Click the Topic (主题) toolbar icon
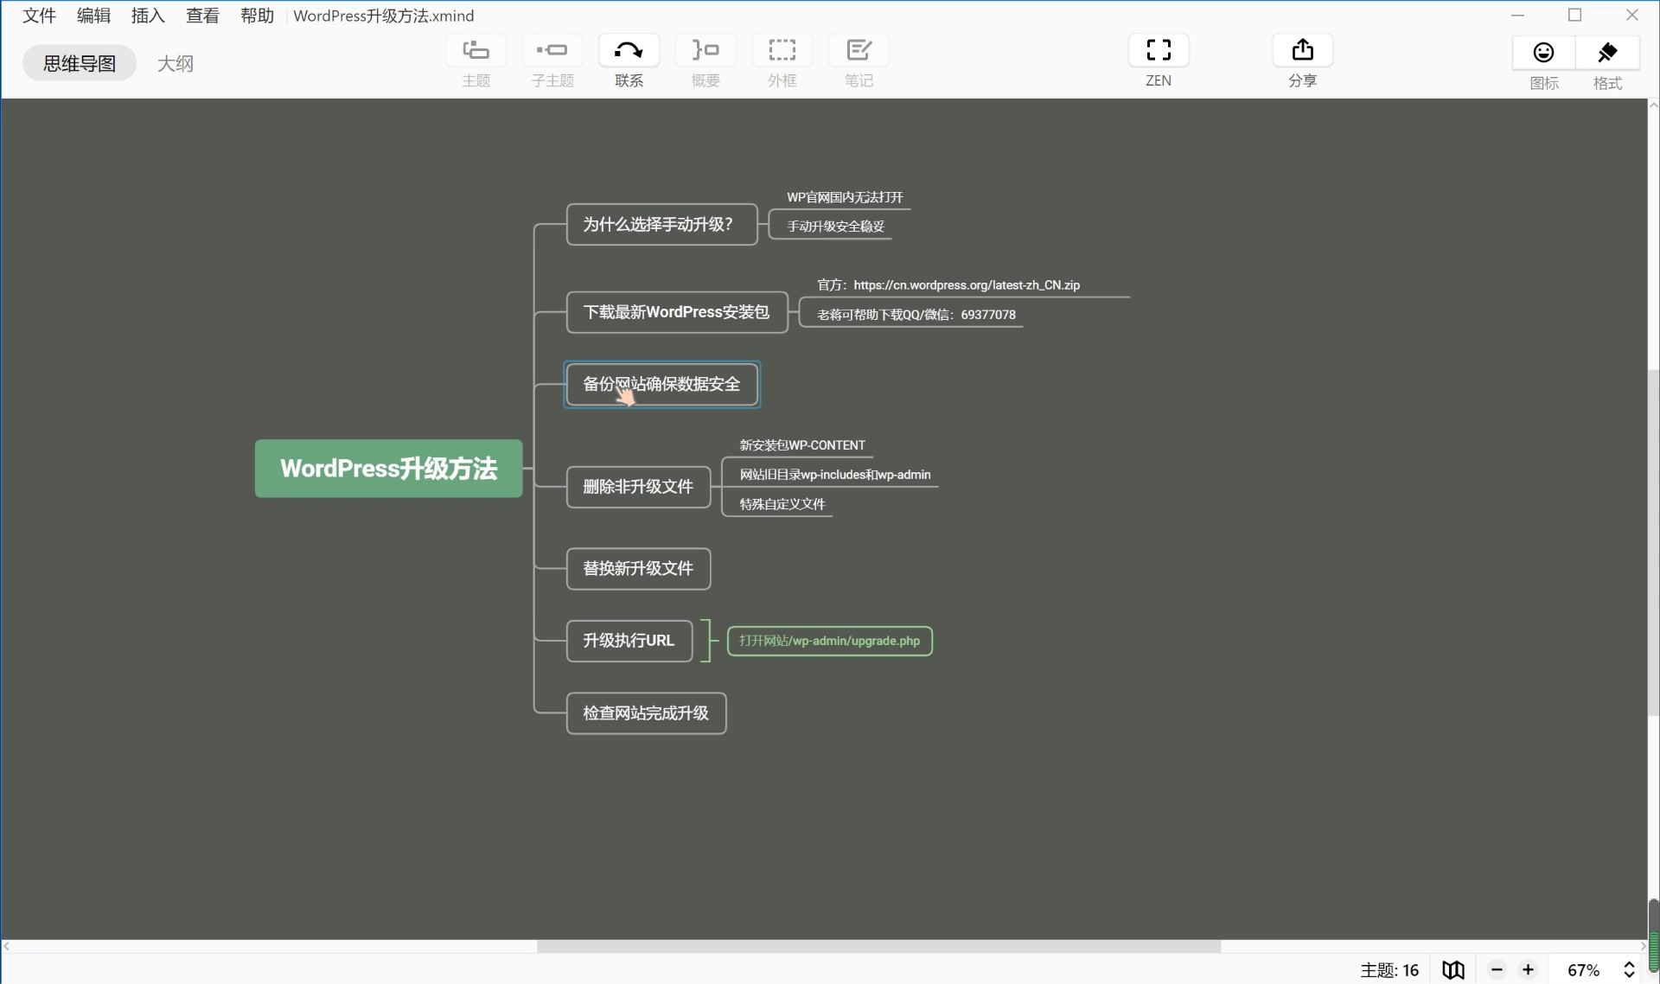The height and width of the screenshot is (984, 1660). click(x=476, y=51)
